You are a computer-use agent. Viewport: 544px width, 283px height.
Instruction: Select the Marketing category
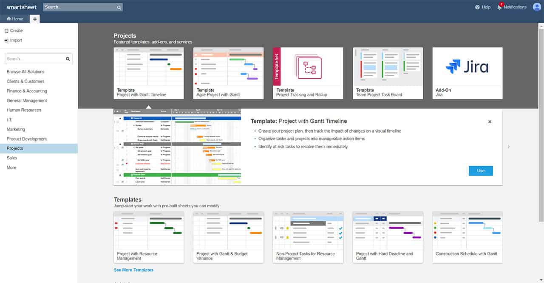pos(16,129)
